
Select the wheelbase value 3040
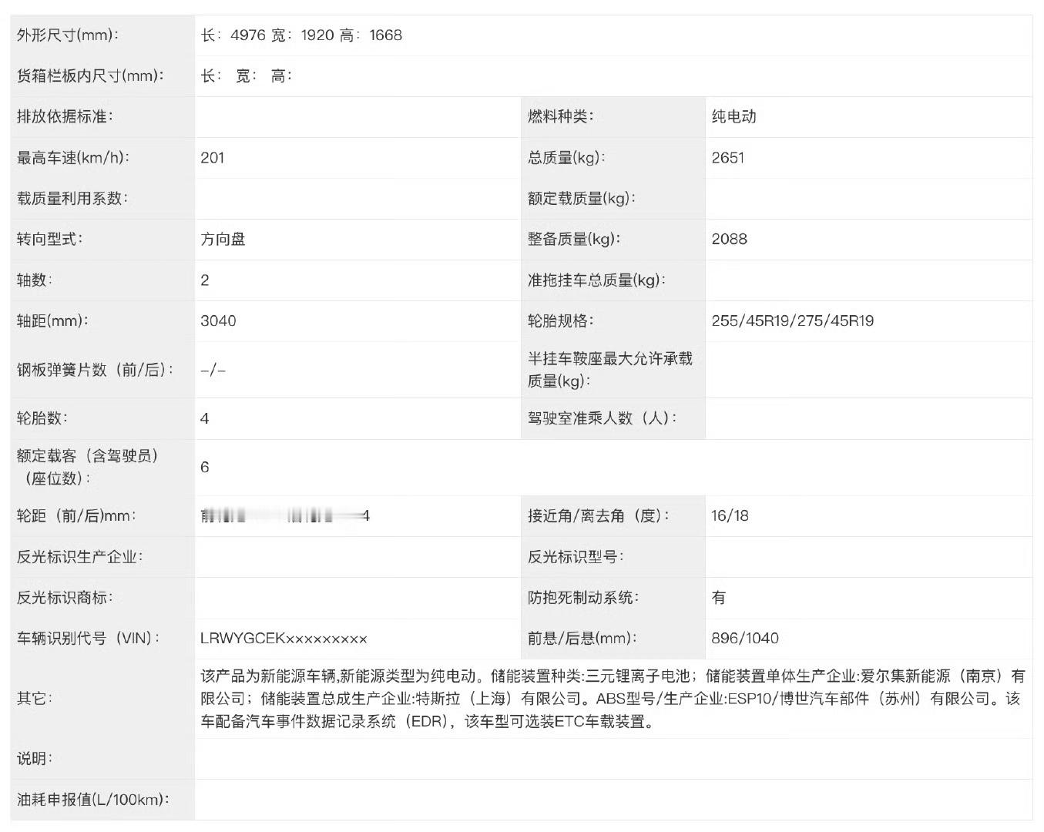point(218,321)
